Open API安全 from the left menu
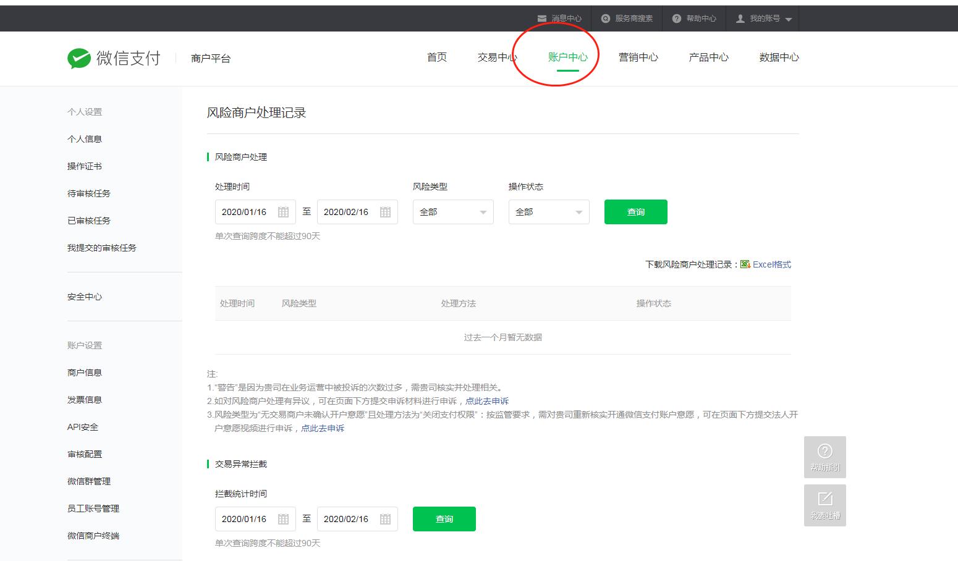 [83, 426]
